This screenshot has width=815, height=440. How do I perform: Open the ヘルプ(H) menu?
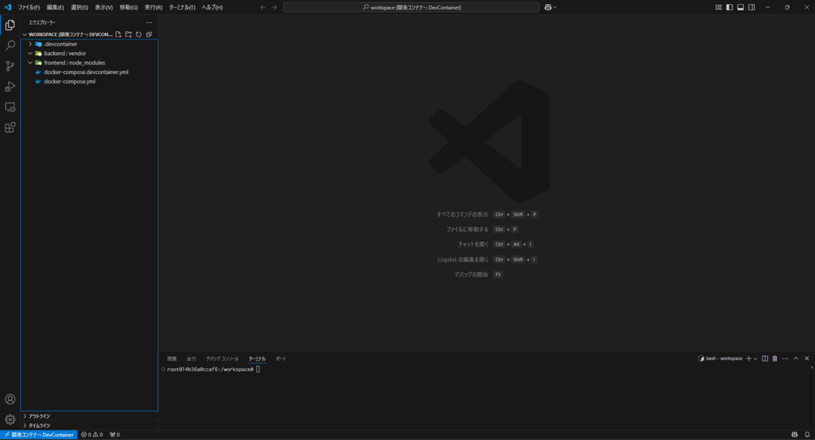coord(212,7)
